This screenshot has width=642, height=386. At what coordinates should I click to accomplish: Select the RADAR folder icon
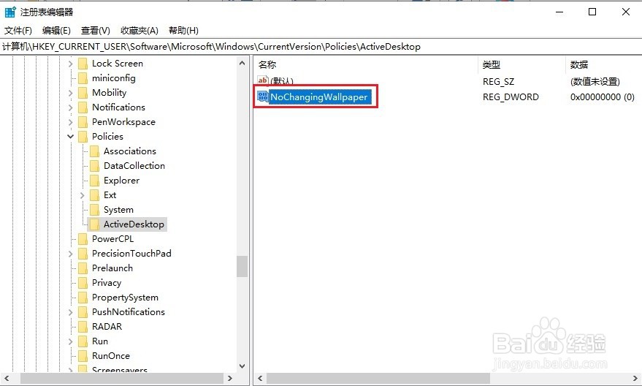[83, 327]
